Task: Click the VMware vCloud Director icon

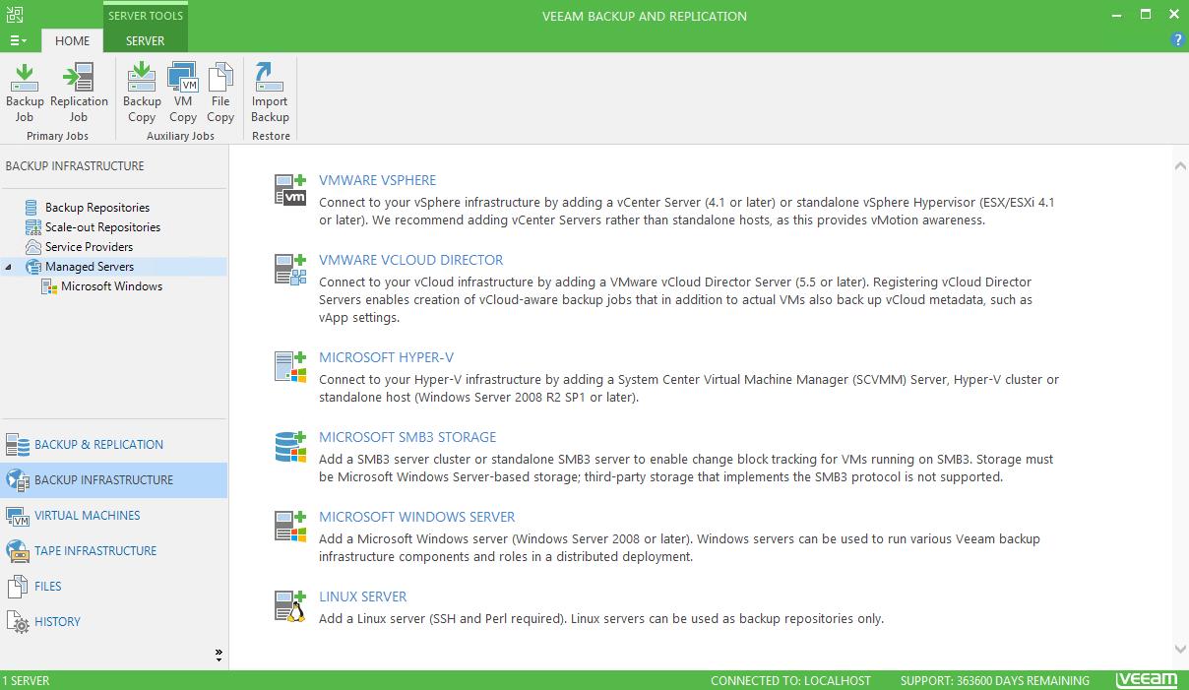Action: coord(290,270)
